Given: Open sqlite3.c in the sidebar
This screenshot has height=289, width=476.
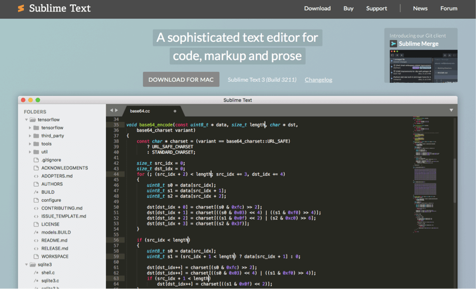Looking at the screenshot, I should coord(50,281).
